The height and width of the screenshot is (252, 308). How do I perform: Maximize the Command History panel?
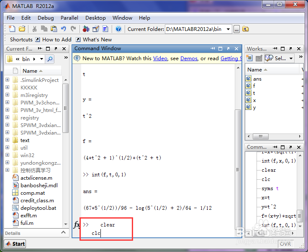[282, 147]
